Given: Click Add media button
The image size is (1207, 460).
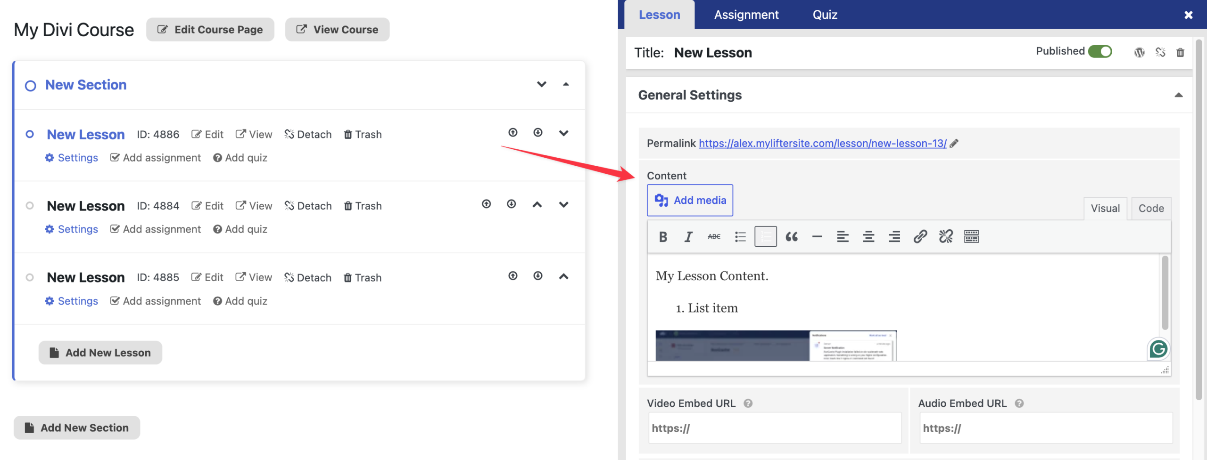Looking at the screenshot, I should [x=690, y=200].
